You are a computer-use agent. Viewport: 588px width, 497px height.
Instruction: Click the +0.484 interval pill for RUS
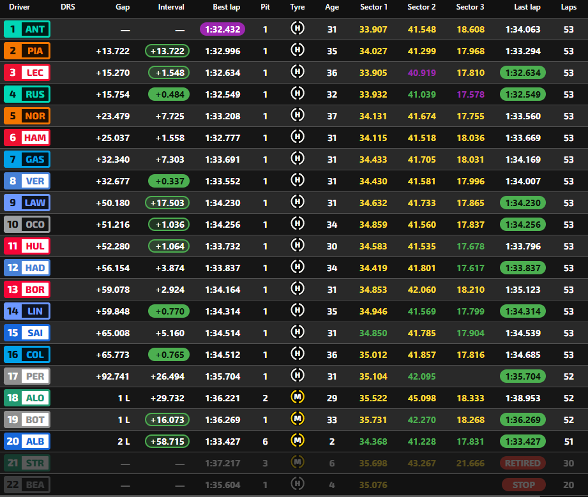pos(169,94)
